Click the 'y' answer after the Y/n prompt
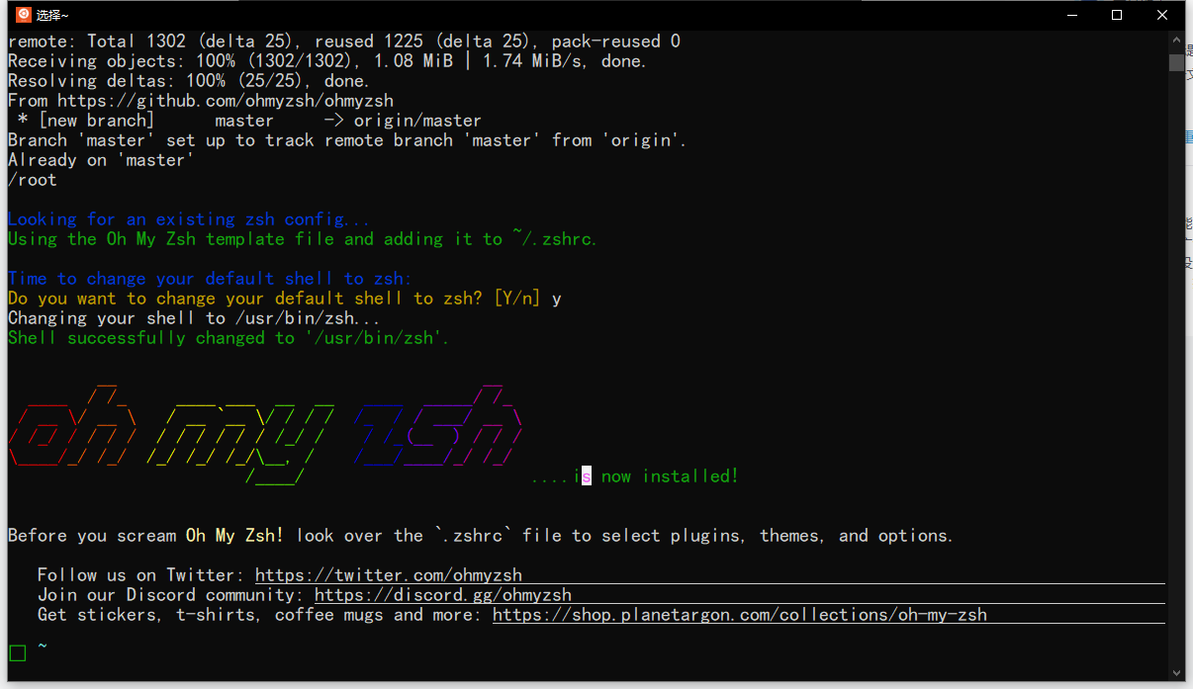This screenshot has width=1193, height=689. point(555,298)
